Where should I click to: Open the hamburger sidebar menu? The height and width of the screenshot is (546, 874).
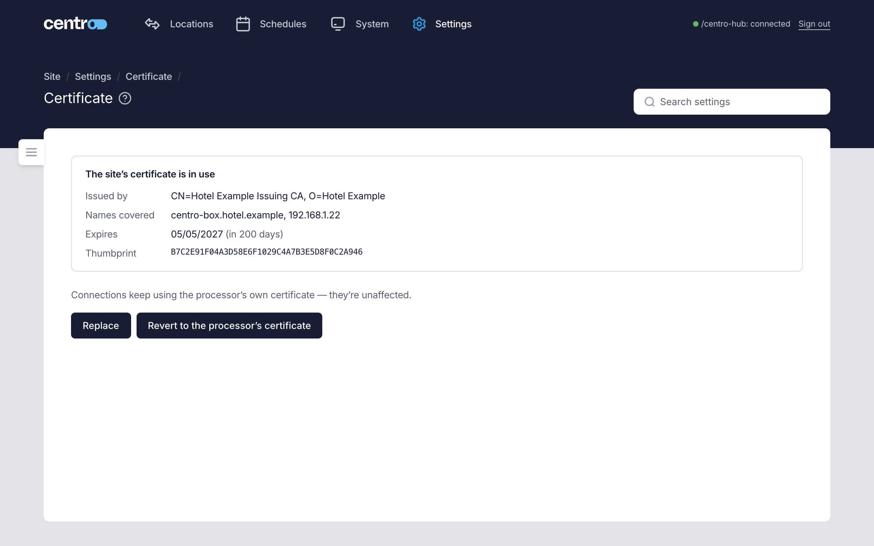31,152
